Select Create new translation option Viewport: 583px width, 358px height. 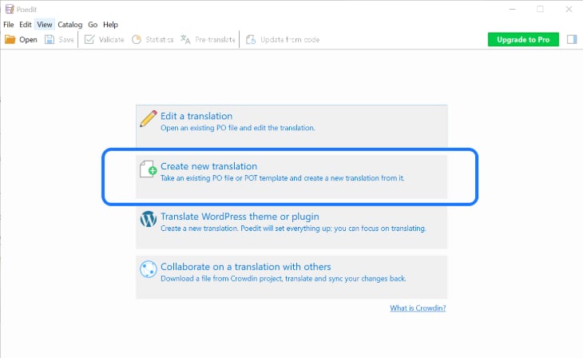click(x=291, y=177)
